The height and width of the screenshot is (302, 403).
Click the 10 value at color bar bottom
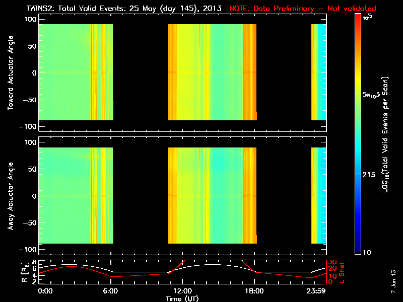[x=367, y=253]
